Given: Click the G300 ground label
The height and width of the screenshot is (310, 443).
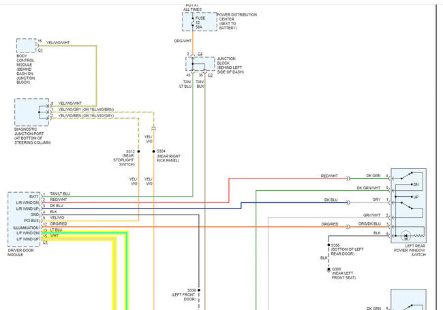Looking at the screenshot, I should pyautogui.click(x=336, y=269).
